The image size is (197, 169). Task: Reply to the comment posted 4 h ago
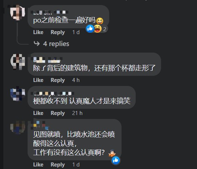point(58,80)
